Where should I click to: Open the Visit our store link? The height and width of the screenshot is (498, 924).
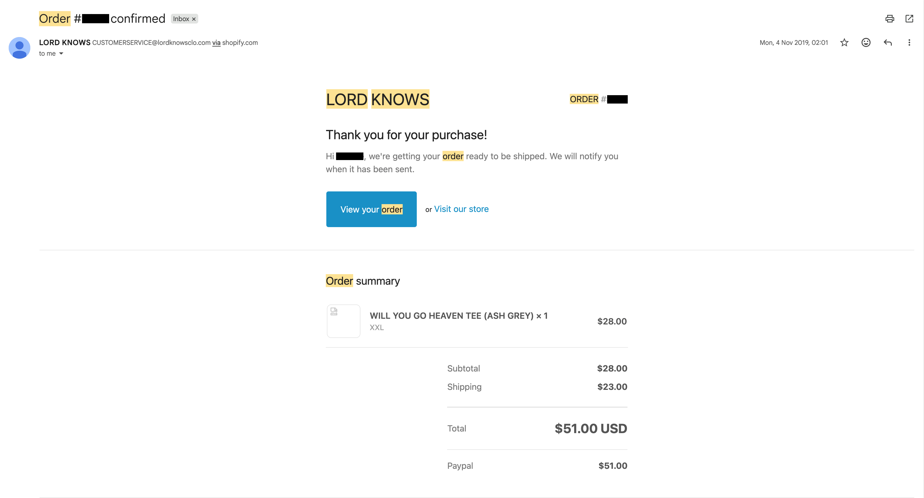[461, 209]
